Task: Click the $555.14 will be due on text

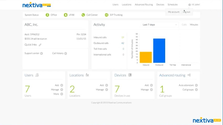Action: point(36,39)
